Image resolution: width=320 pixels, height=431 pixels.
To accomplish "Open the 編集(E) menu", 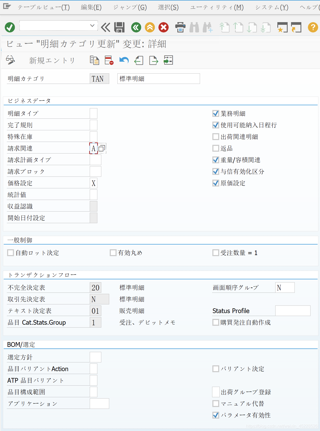I will click(x=91, y=7).
